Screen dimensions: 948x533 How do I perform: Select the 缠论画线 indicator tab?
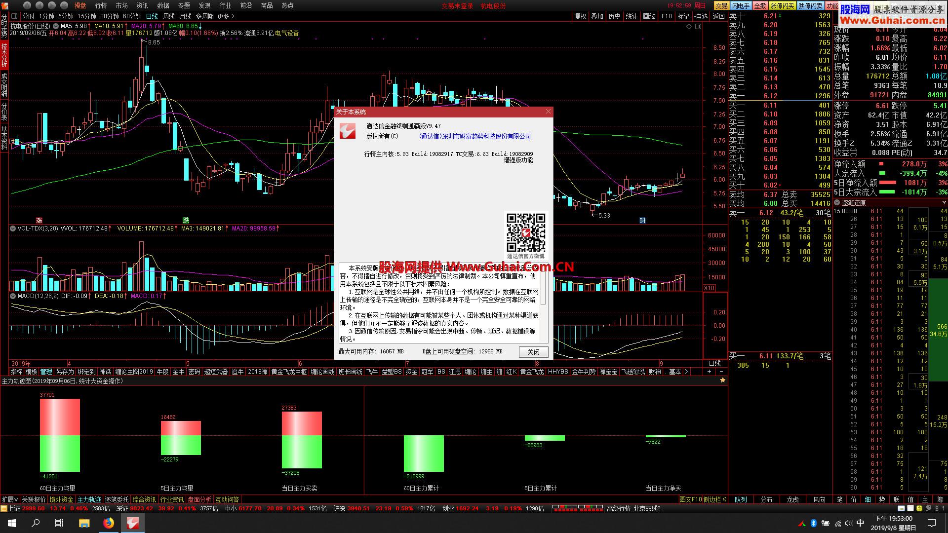click(x=323, y=372)
